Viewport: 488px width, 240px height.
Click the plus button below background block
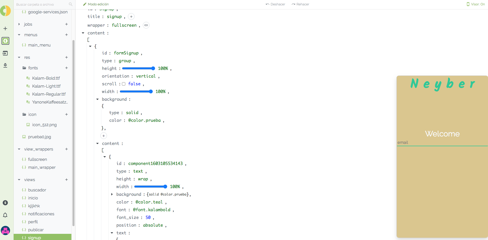click(x=104, y=136)
